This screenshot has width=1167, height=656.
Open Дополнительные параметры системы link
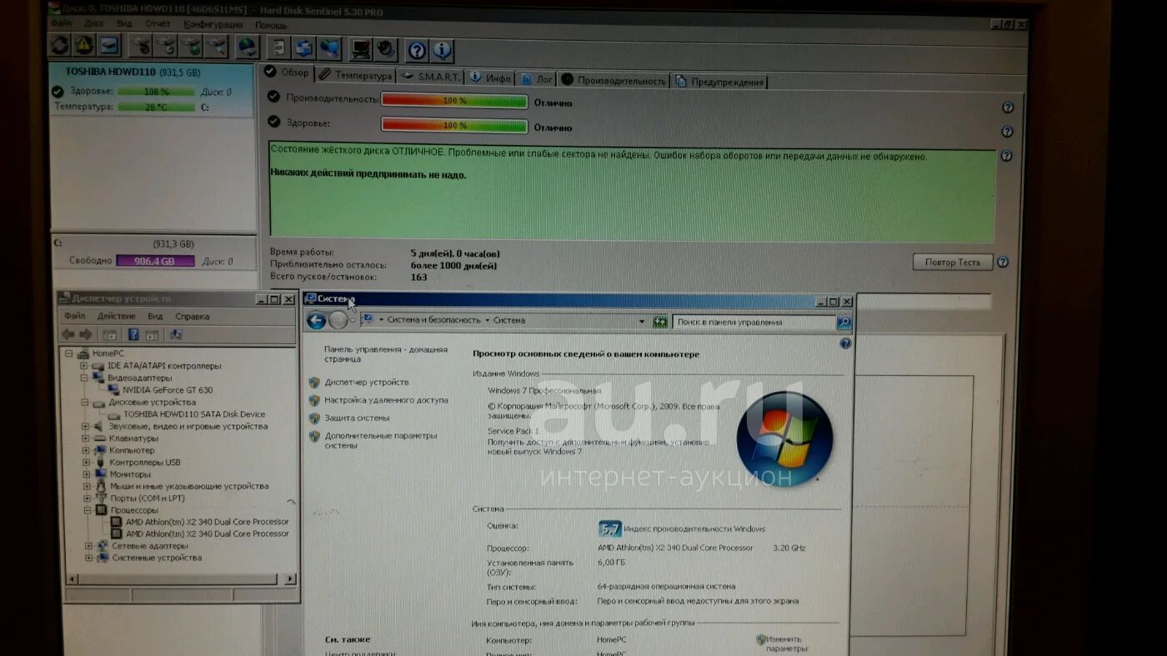(381, 440)
